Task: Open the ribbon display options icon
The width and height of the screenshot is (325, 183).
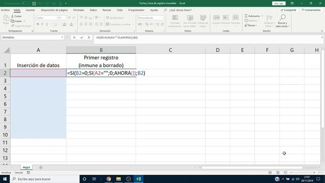Action: (x=292, y=4)
